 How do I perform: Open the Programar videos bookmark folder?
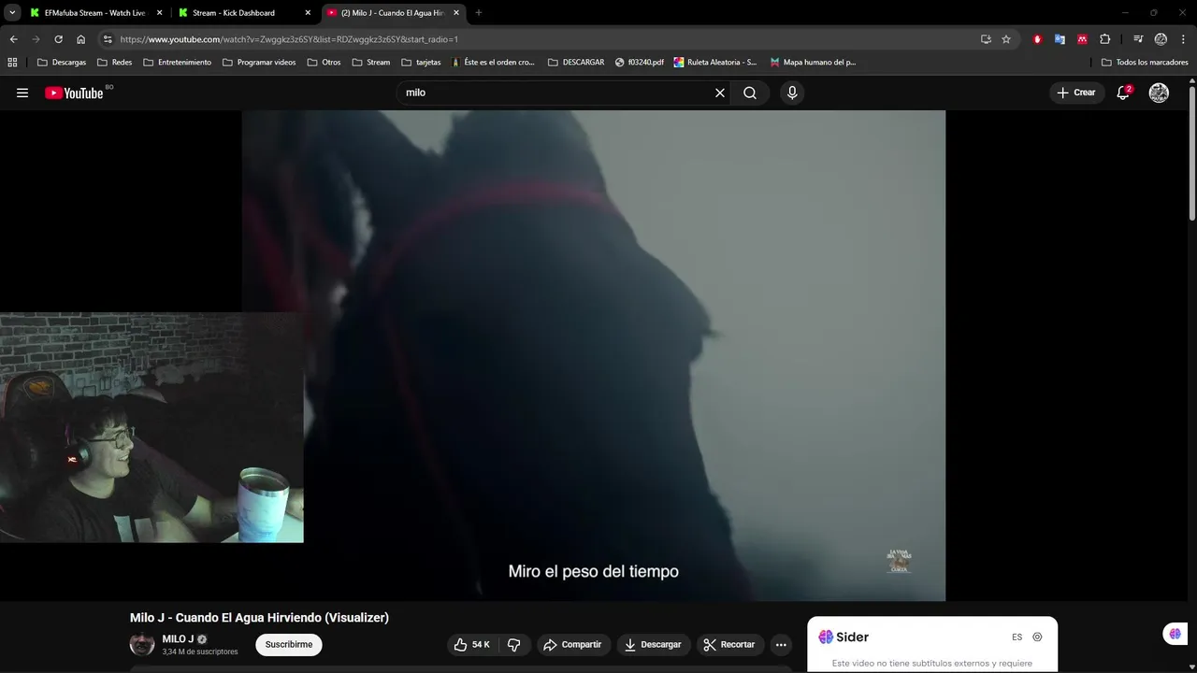pyautogui.click(x=259, y=63)
